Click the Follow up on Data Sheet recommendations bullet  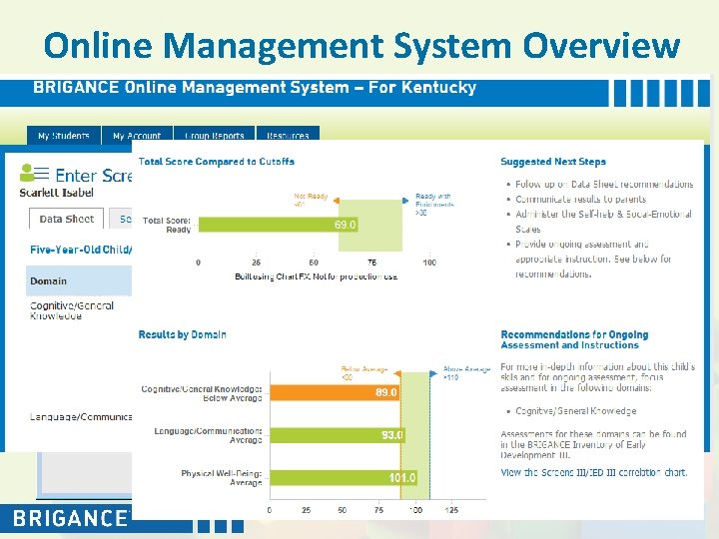point(604,185)
